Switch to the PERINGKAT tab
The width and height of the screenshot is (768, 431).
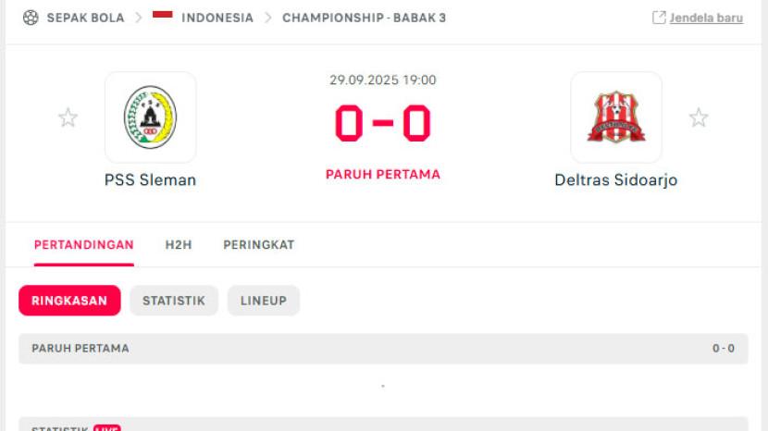coord(259,245)
